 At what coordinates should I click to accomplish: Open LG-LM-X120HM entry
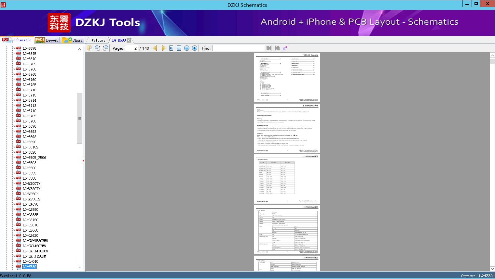(x=34, y=256)
